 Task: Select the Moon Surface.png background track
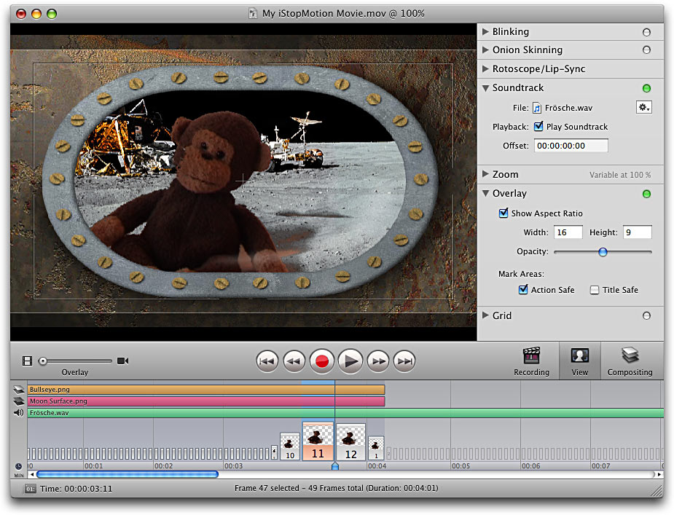(206, 401)
